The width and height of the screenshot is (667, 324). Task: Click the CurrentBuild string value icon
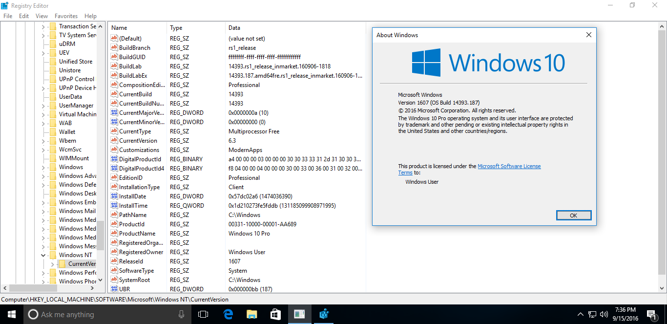(x=114, y=94)
